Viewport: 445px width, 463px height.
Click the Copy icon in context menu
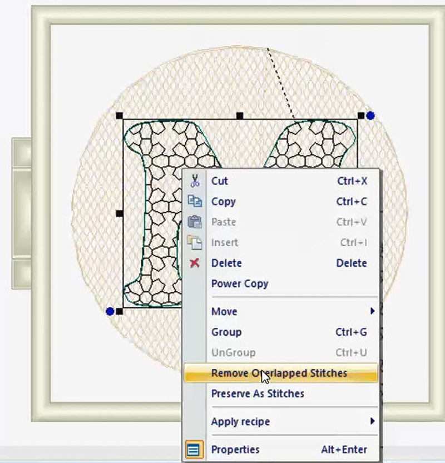click(x=194, y=201)
